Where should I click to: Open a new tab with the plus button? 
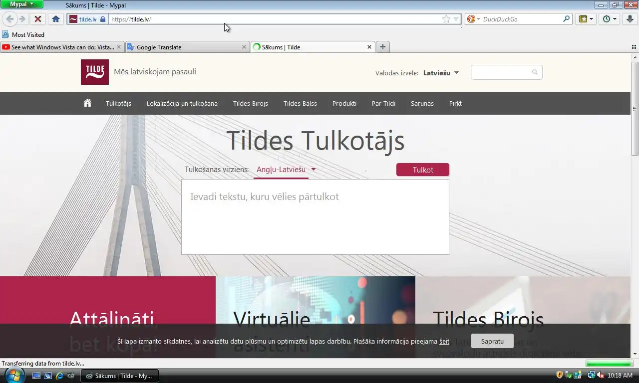click(x=383, y=47)
